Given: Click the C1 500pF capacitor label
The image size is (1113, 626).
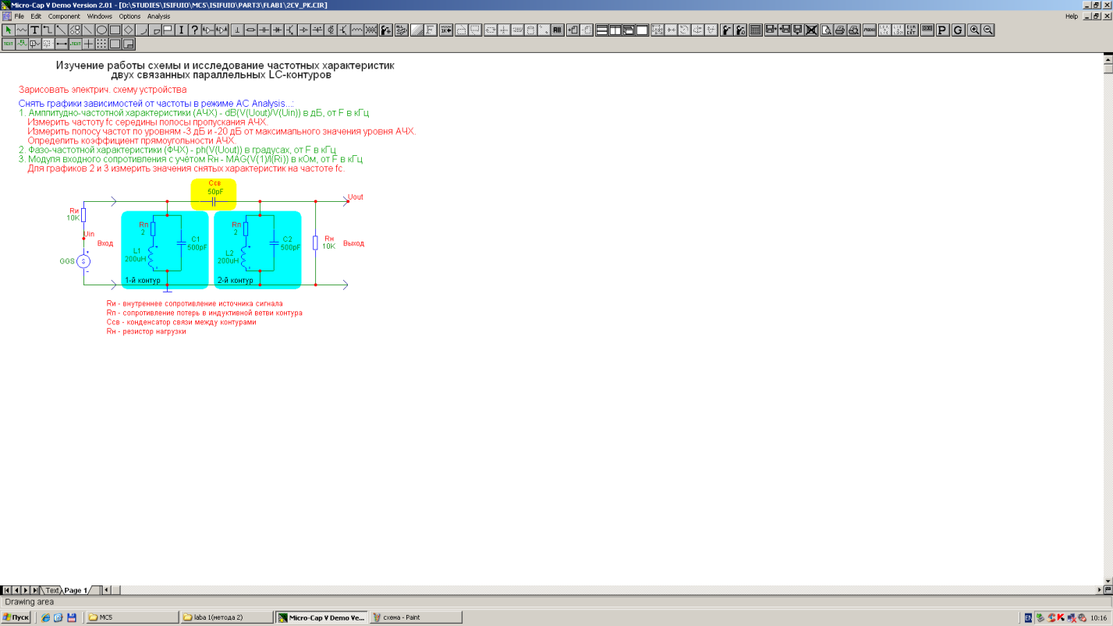Looking at the screenshot, I should click(x=196, y=243).
